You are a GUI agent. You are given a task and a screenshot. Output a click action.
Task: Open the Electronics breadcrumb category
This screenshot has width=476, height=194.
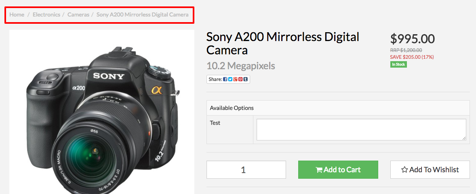coord(46,14)
